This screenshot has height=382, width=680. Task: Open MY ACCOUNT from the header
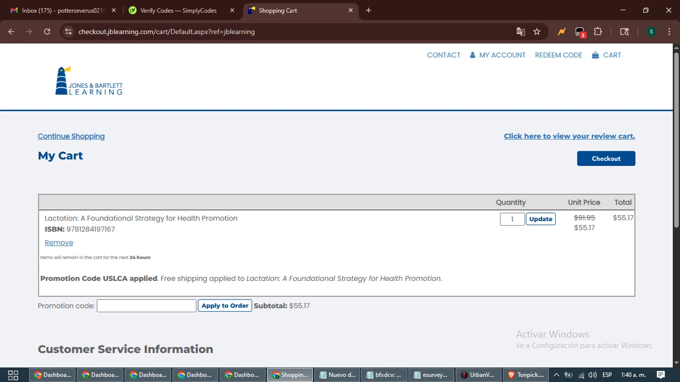pyautogui.click(x=502, y=55)
